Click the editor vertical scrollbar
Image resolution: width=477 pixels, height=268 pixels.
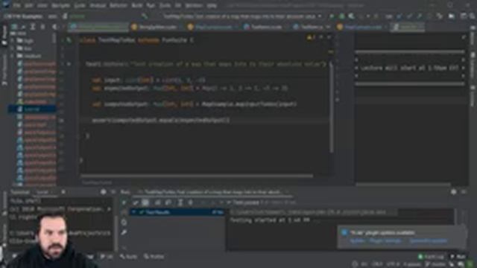pos(332,108)
